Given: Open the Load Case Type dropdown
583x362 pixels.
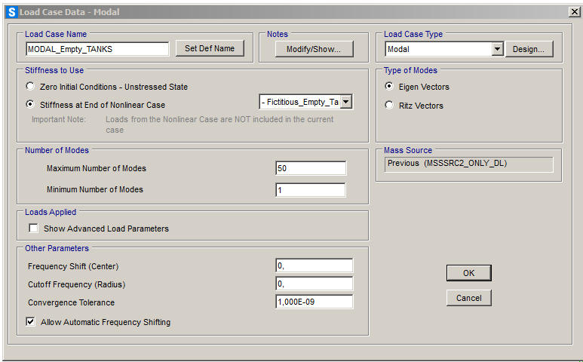Looking at the screenshot, I should coord(497,49).
